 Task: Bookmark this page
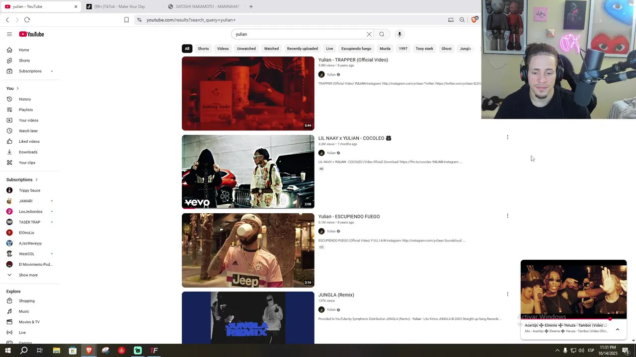(x=126, y=20)
